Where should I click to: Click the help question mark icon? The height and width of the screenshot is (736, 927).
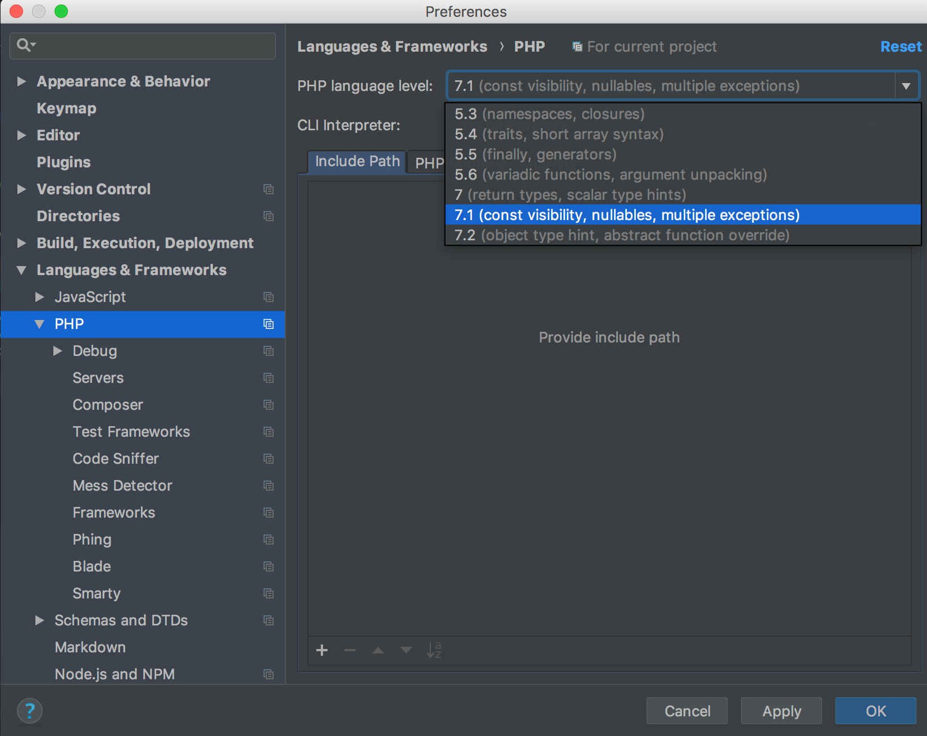pyautogui.click(x=30, y=711)
